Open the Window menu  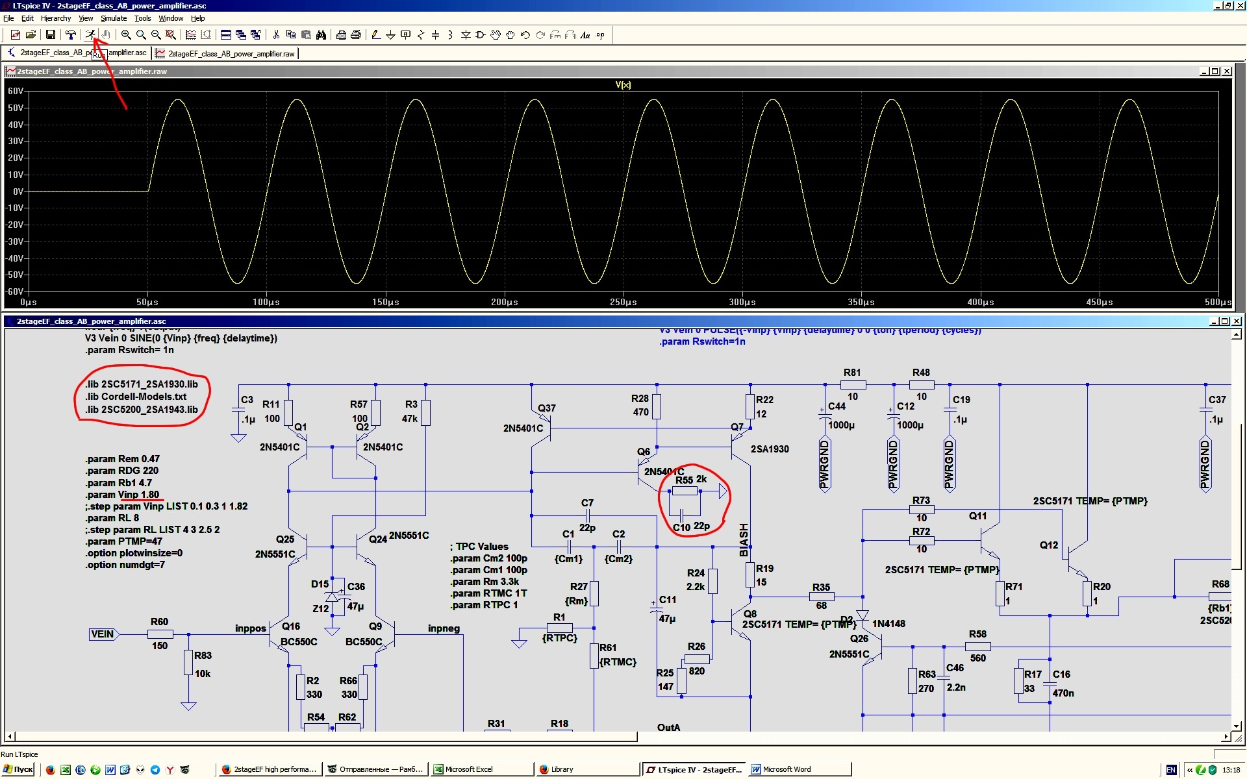(x=171, y=18)
